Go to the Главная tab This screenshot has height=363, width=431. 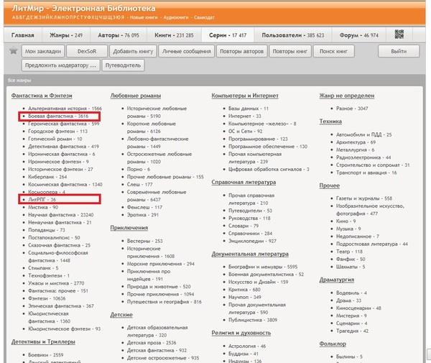pos(22,35)
